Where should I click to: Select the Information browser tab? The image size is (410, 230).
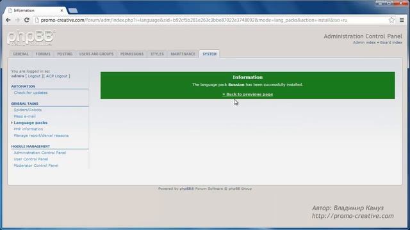(x=35, y=11)
